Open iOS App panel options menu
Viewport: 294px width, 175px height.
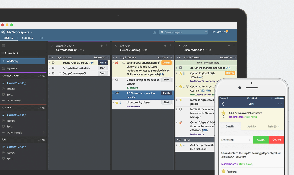(170, 46)
